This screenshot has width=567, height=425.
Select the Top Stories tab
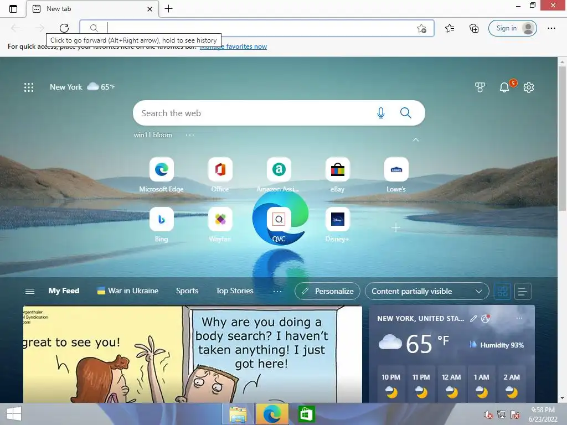235,291
